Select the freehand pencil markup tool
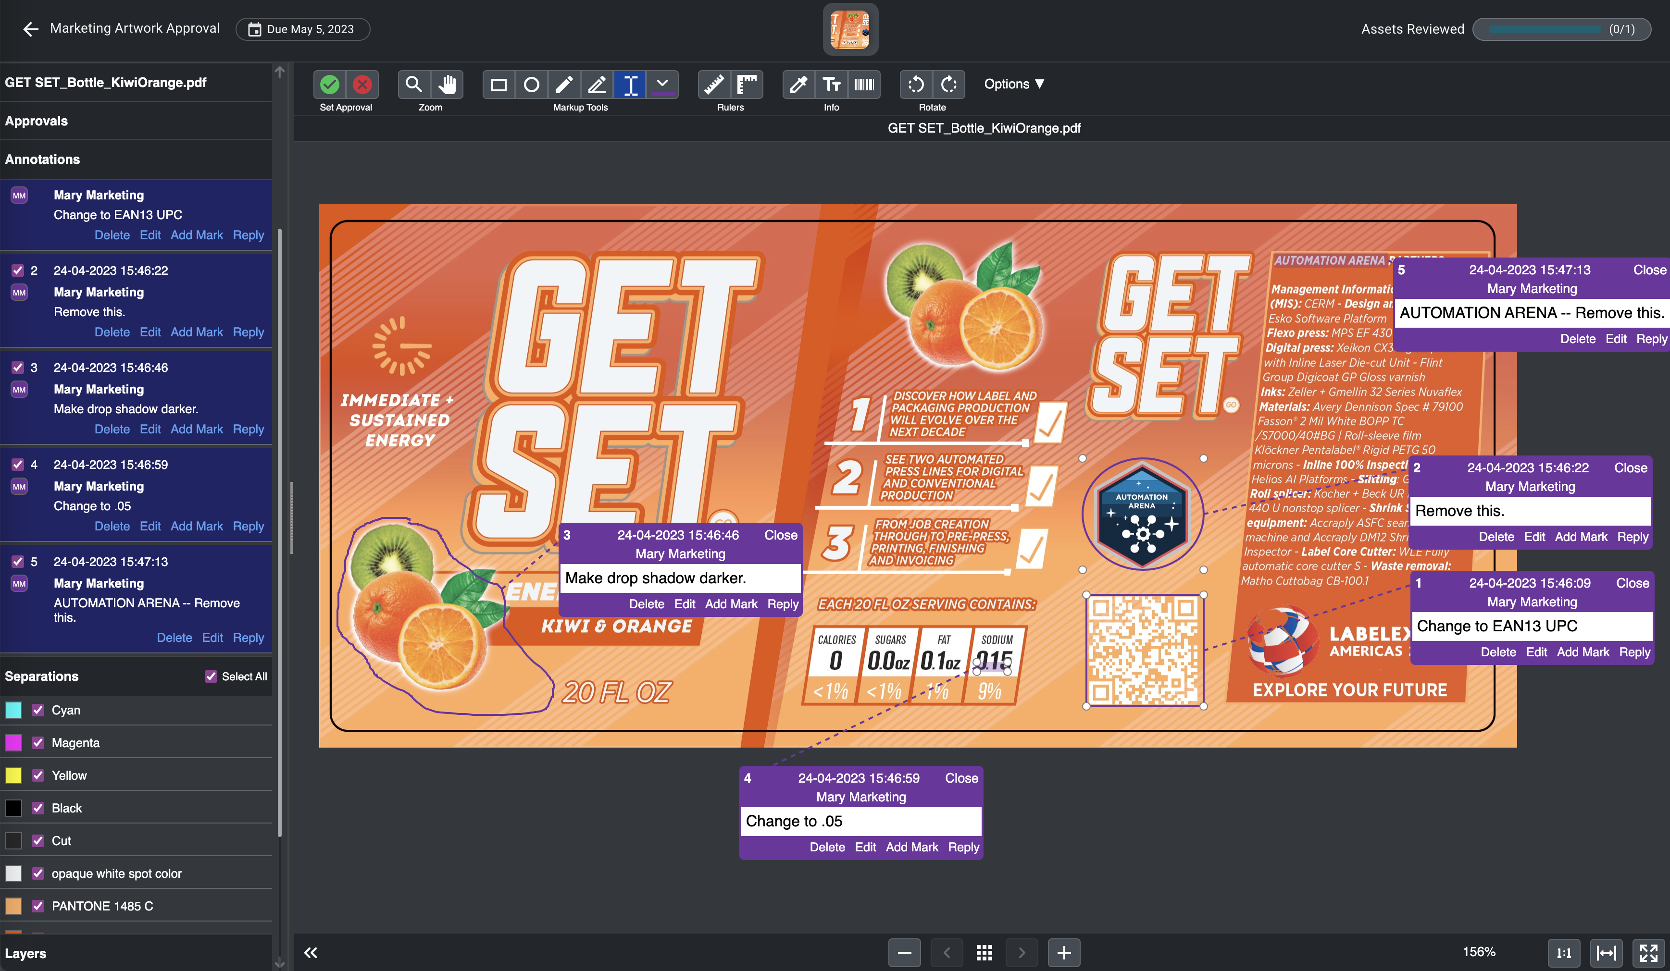 point(564,84)
